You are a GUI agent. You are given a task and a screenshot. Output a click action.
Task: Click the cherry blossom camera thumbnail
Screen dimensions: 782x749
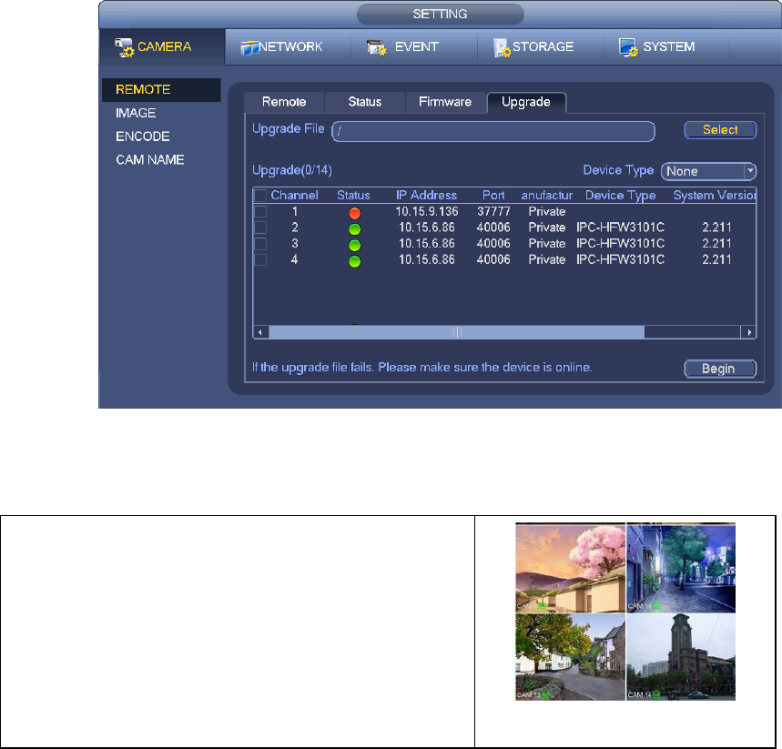point(570,568)
